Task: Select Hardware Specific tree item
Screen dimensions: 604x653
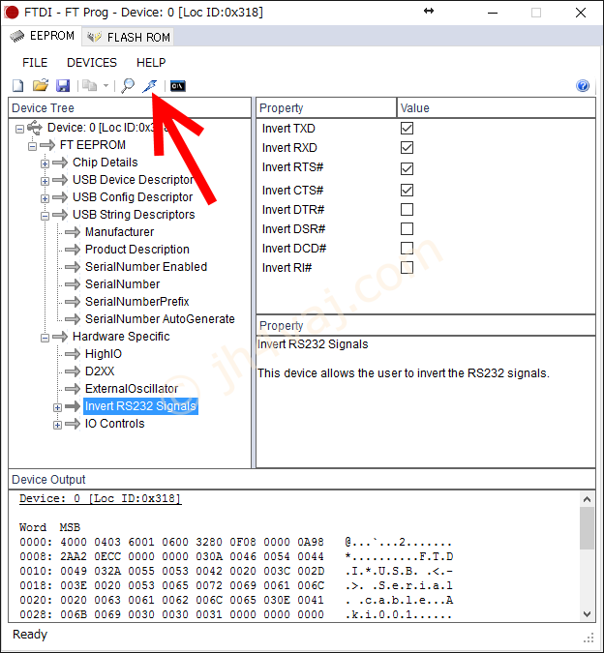Action: [x=121, y=337]
